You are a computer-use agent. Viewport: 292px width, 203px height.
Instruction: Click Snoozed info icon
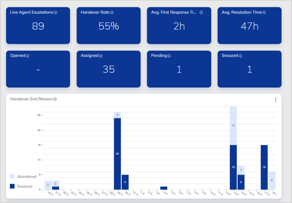[x=240, y=56]
